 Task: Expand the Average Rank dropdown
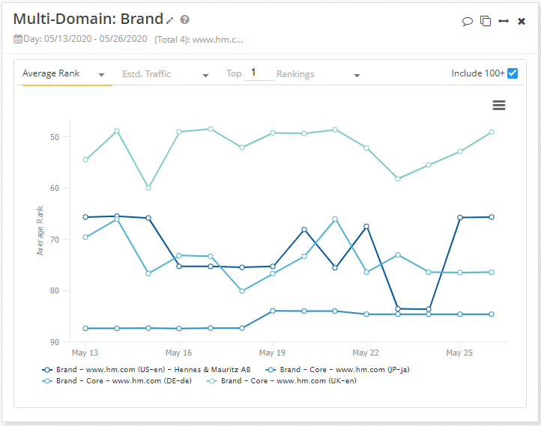pyautogui.click(x=64, y=74)
